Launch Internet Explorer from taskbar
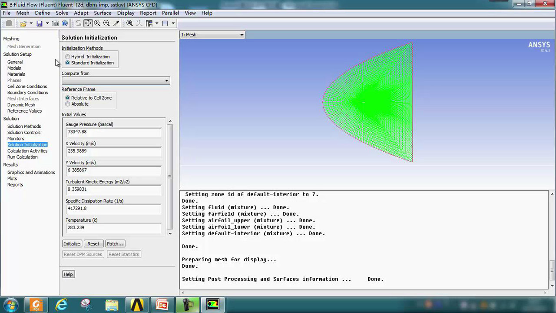This screenshot has width=556, height=313. tap(62, 305)
